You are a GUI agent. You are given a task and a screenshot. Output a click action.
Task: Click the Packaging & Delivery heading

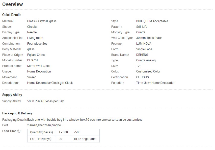(17, 113)
